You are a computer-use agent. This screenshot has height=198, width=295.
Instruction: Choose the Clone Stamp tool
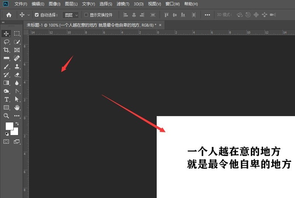[17, 67]
